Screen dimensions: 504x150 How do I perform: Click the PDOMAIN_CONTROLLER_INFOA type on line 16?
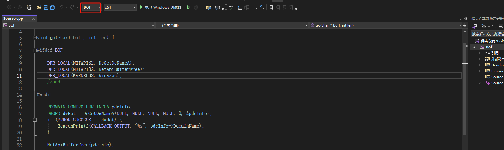[x=78, y=107]
